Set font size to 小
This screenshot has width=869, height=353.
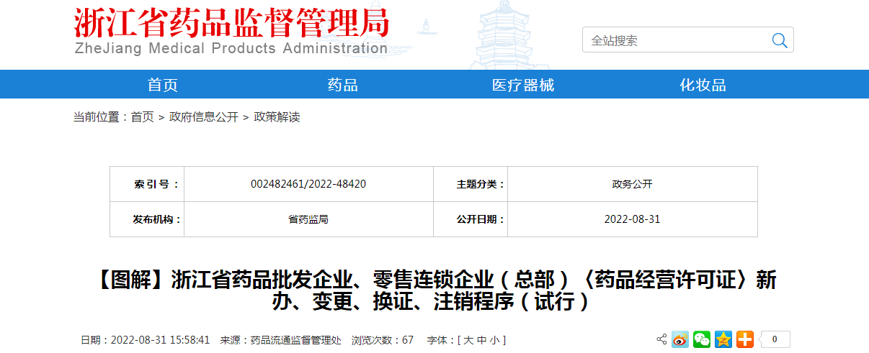(494, 340)
